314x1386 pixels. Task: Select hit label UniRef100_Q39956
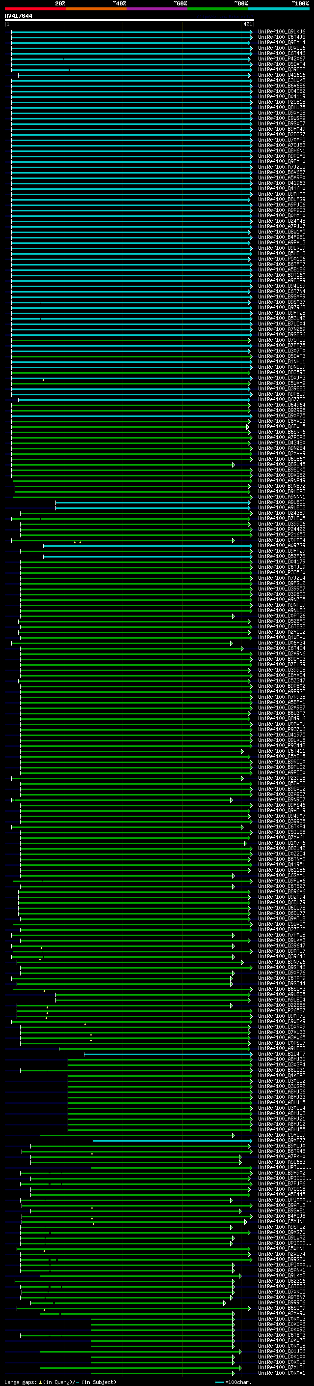click(281, 524)
